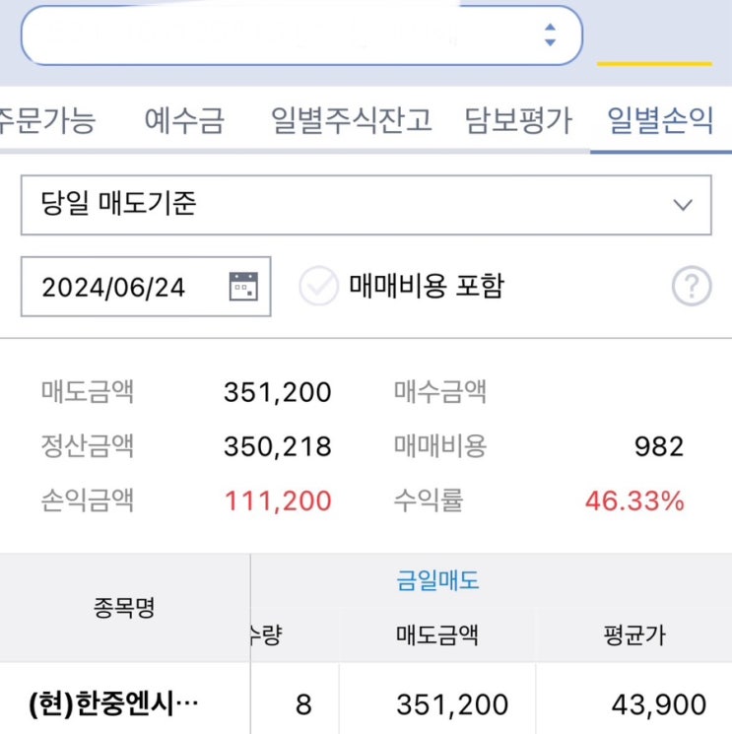Click the 수익률 value 46.33%
Image resolution: width=732 pixels, height=734 pixels.
tap(633, 500)
